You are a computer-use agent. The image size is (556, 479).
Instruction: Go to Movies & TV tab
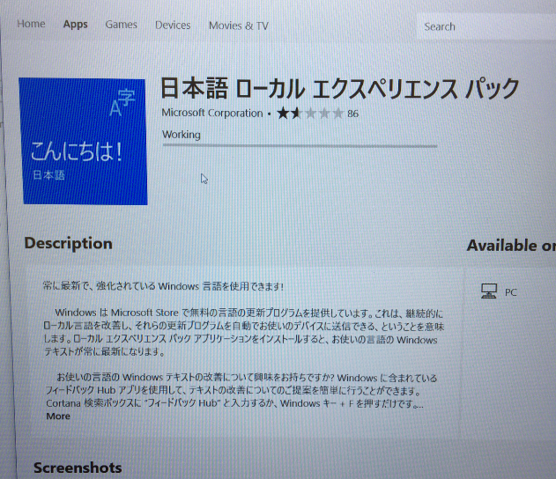pos(239,26)
